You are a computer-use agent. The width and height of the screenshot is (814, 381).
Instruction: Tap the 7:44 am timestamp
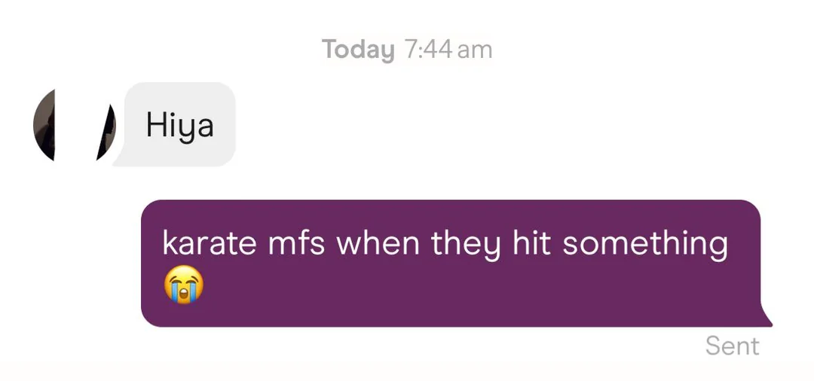click(446, 50)
